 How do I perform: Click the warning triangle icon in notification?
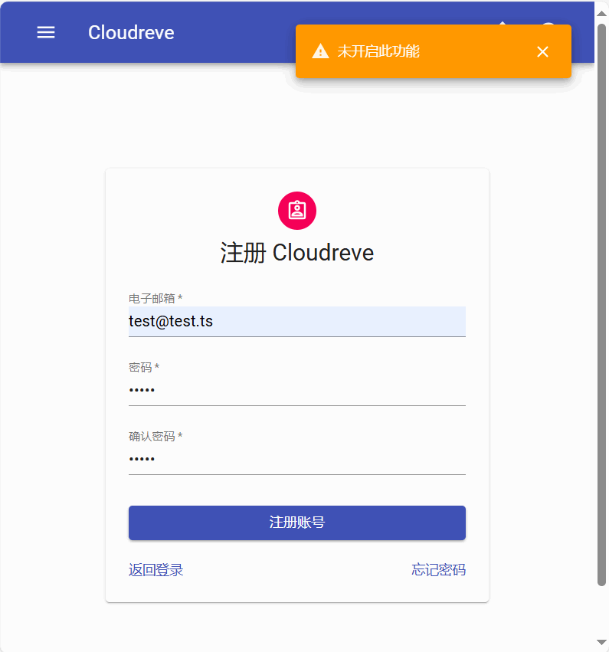pos(320,51)
